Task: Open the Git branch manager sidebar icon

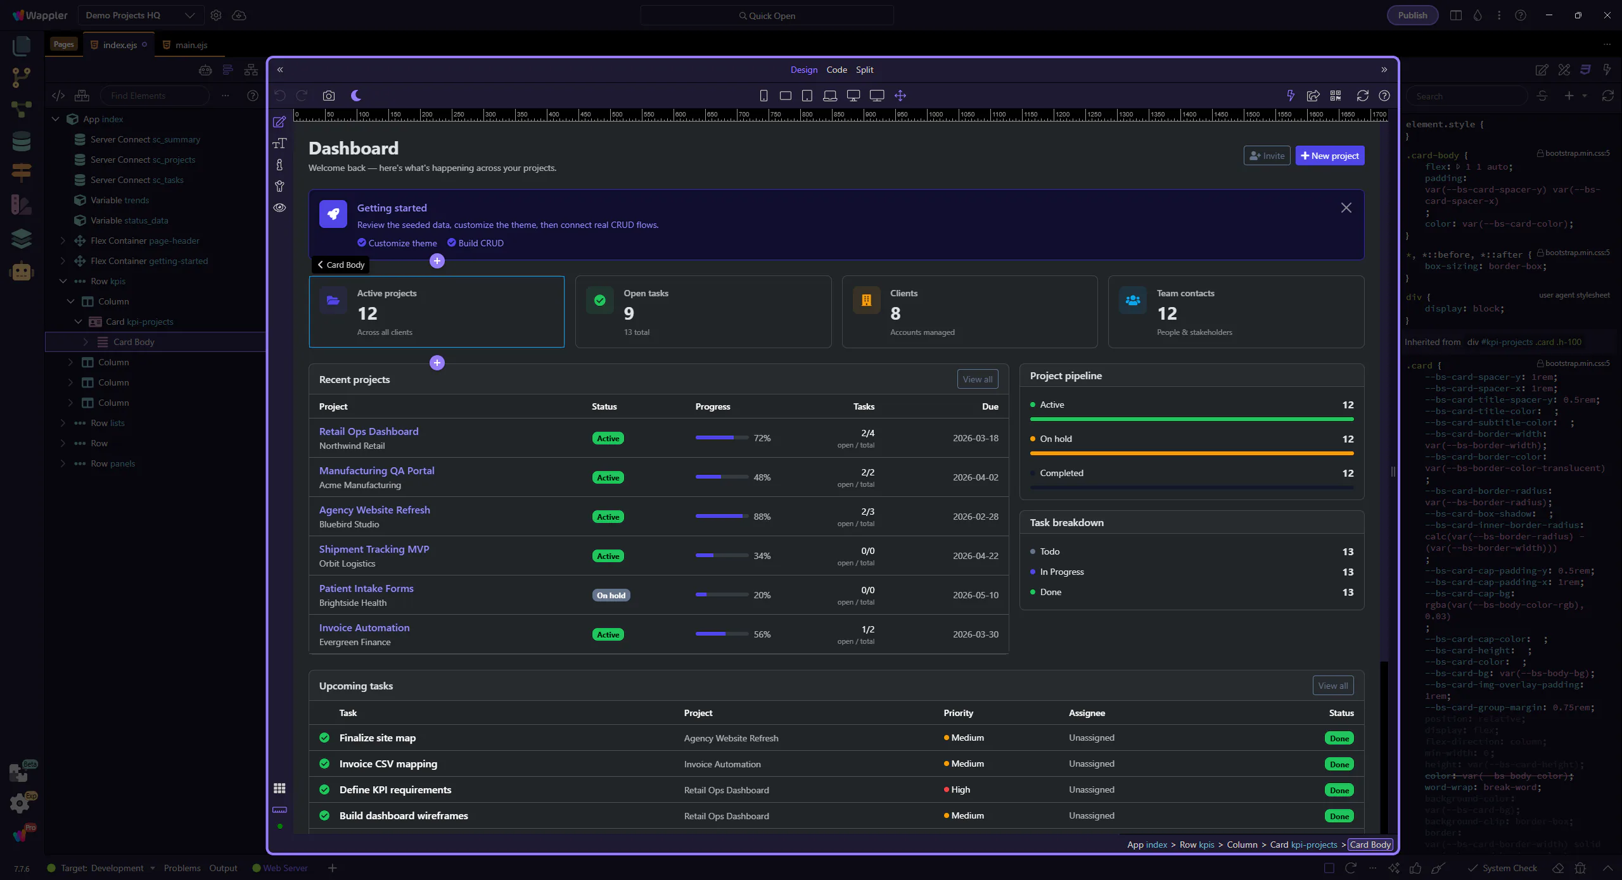Action: [x=21, y=77]
